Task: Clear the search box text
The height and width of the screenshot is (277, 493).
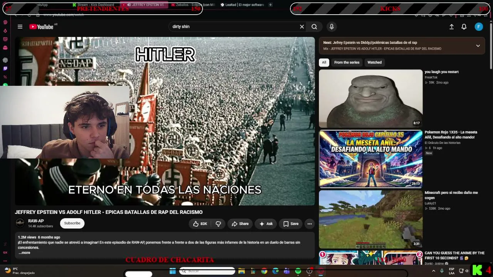Action: 302,27
